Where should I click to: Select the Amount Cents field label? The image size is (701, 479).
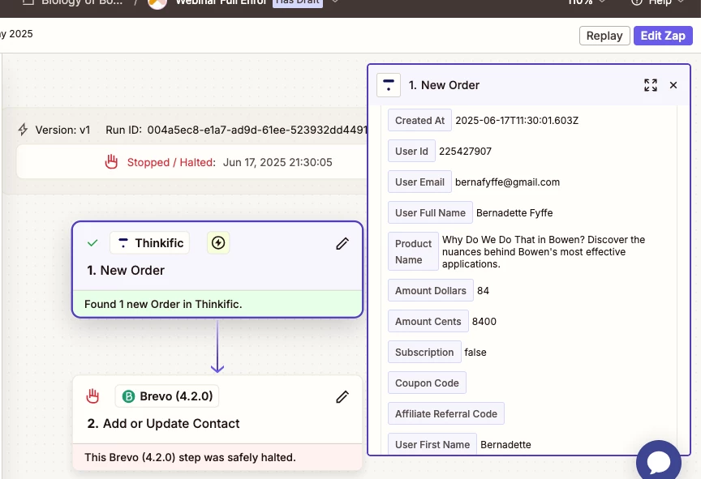(x=428, y=322)
